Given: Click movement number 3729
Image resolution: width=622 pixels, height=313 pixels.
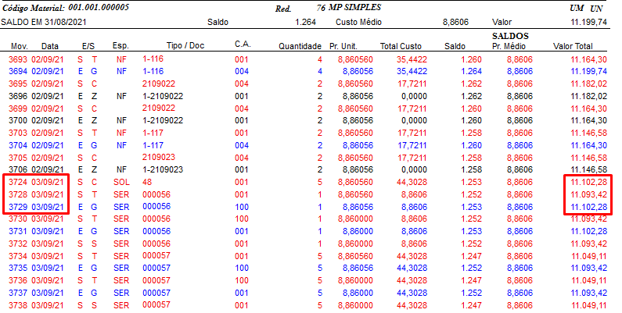Looking at the screenshot, I should click(18, 207).
